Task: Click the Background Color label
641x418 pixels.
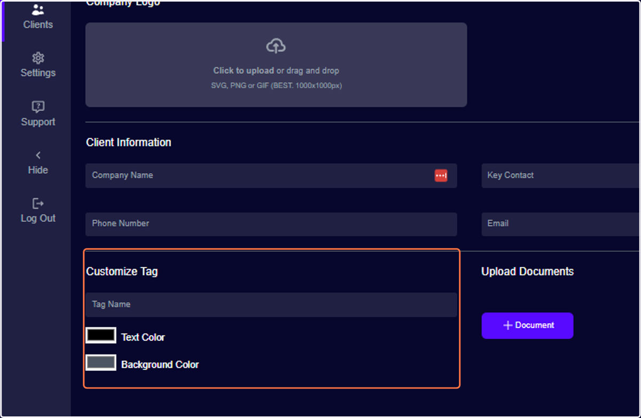Action: [160, 365]
